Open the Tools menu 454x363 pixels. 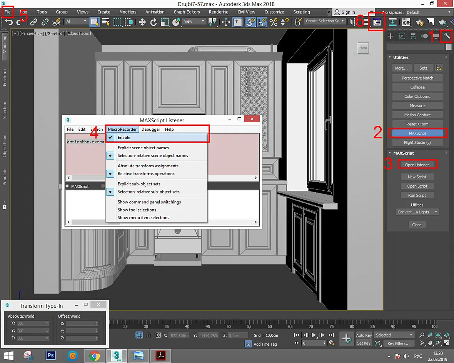[x=42, y=12]
